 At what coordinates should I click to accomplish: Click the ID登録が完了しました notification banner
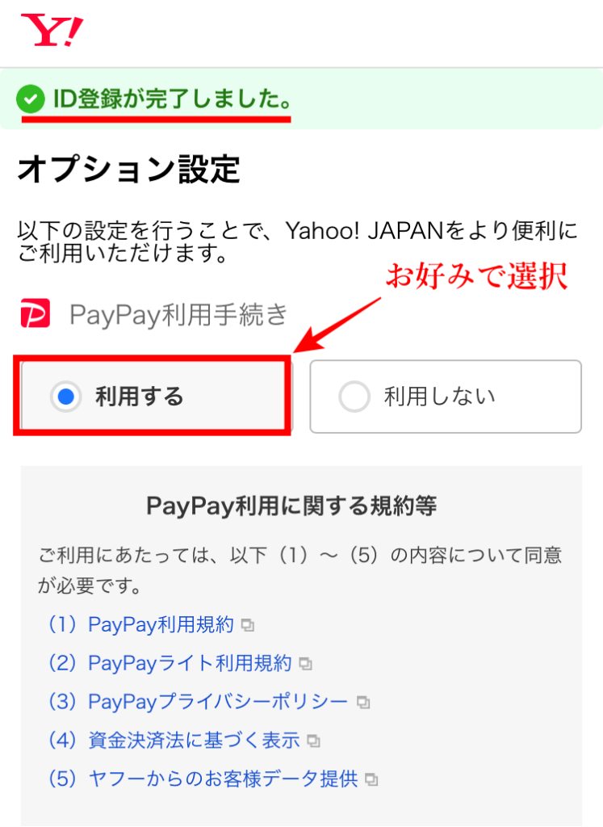point(302,99)
